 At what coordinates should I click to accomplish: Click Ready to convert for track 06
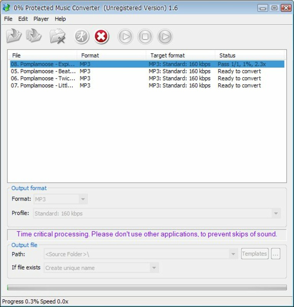[x=239, y=78]
